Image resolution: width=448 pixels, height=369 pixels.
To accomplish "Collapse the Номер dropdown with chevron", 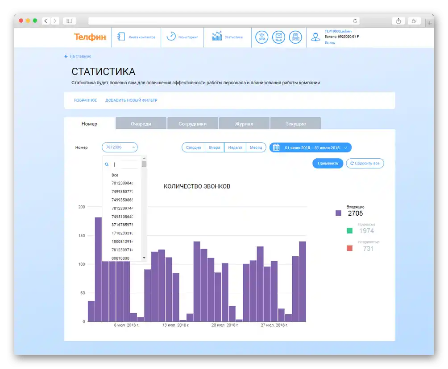I will [x=133, y=147].
